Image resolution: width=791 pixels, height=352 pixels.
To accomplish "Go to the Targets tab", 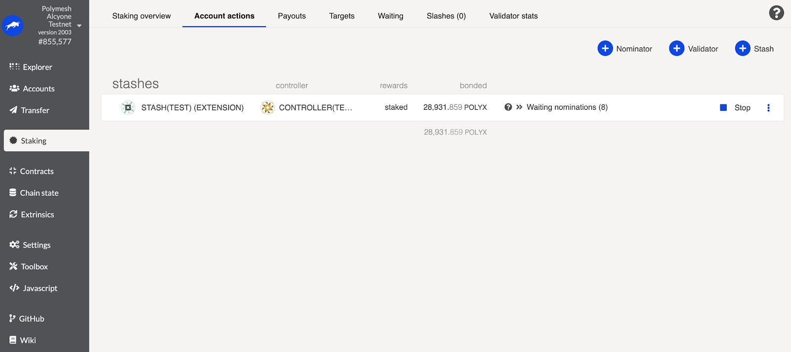I will pyautogui.click(x=342, y=16).
